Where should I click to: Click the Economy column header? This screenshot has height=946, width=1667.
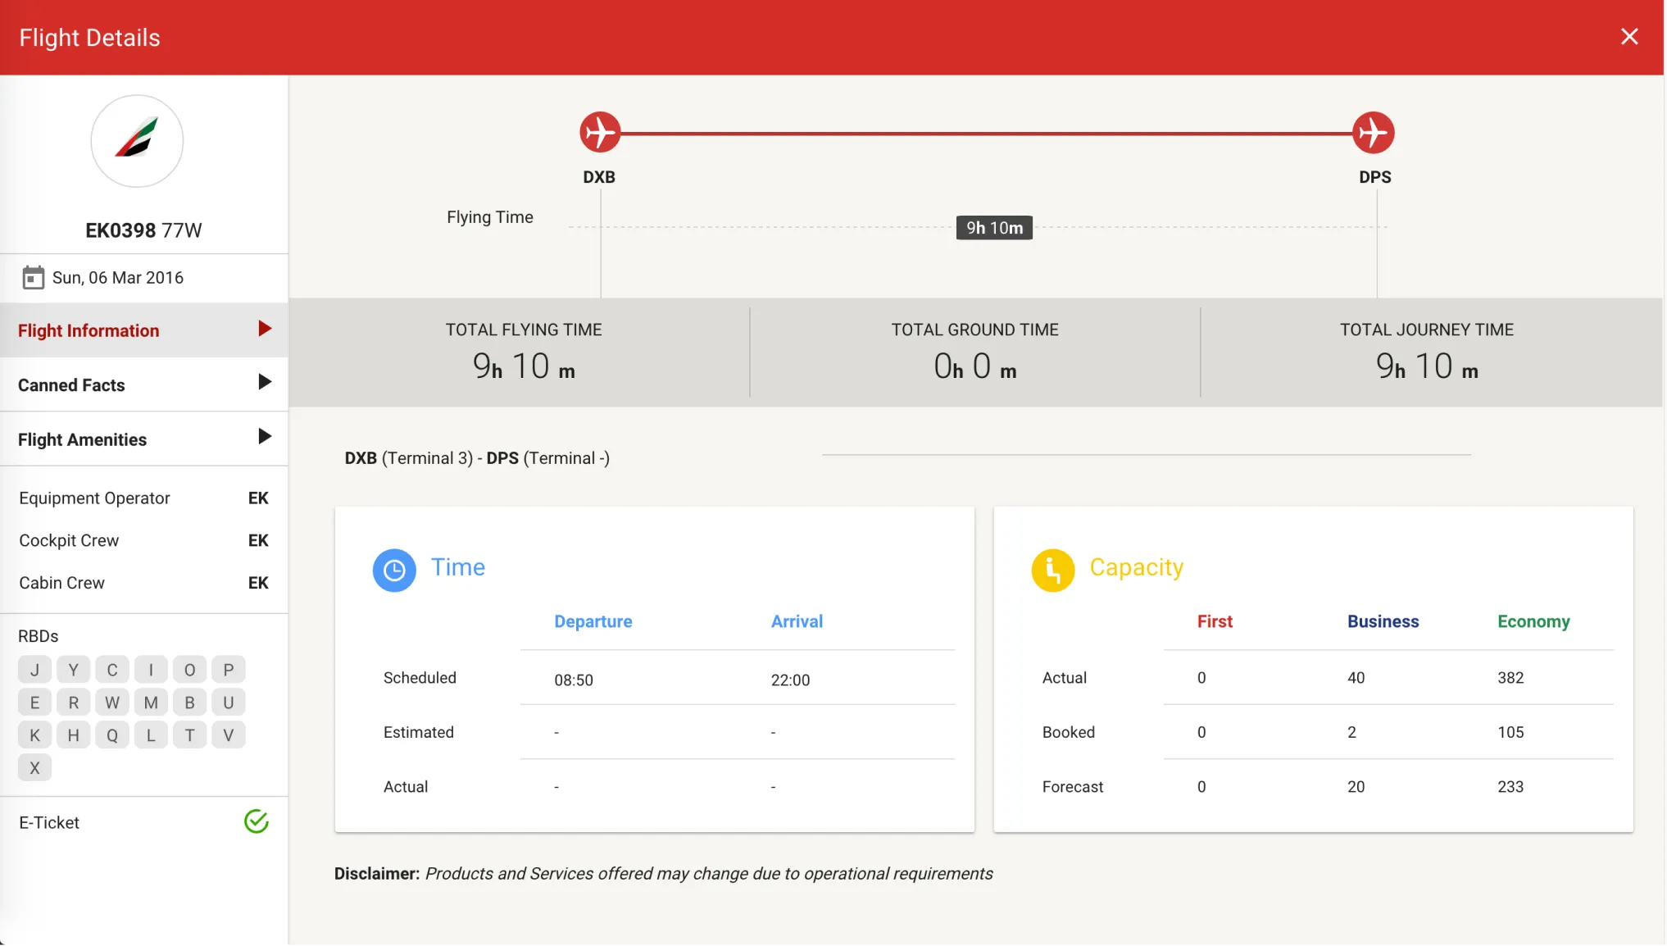(1533, 621)
